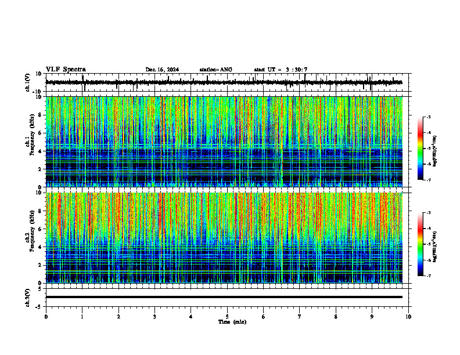Click the ch.2 frequency spectrogram plot
460x355 pixels.
(x=224, y=238)
